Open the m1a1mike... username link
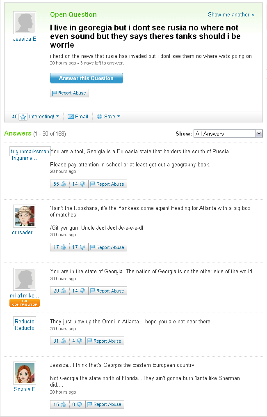This screenshot has height=417, width=267. click(x=25, y=296)
